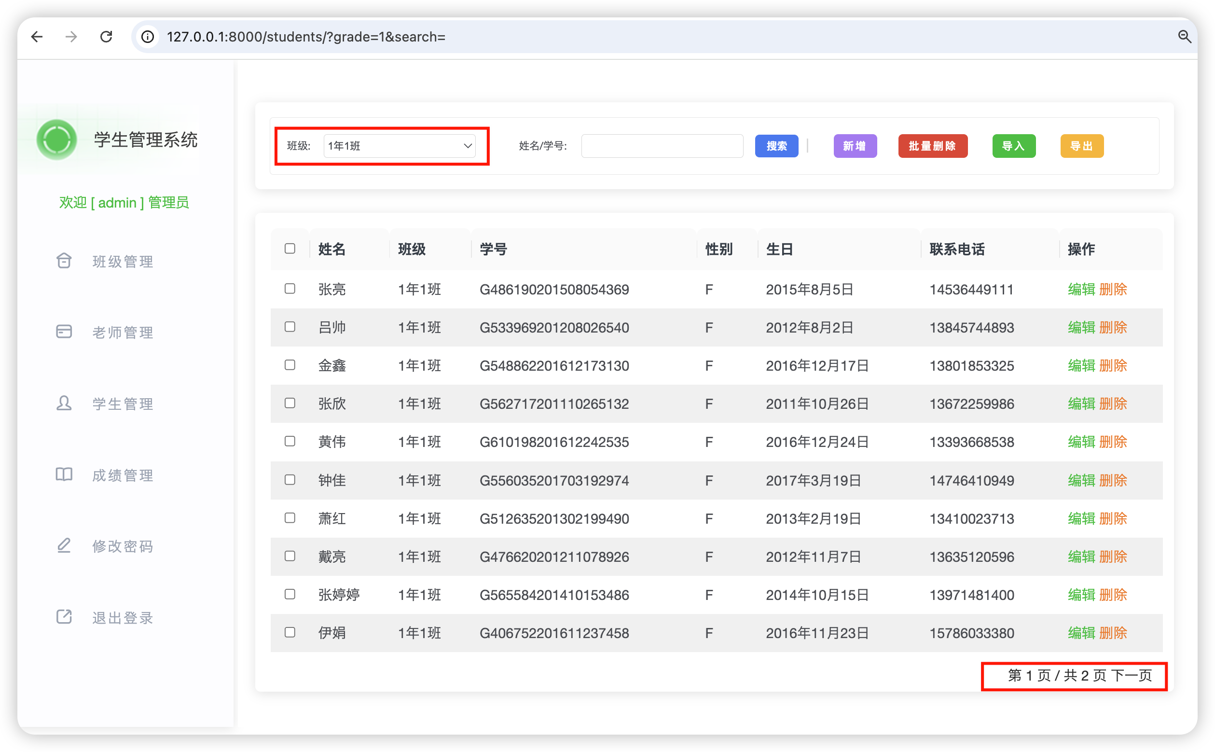Click the class management sidebar icon
Viewport: 1215px width, 752px height.
(x=64, y=261)
